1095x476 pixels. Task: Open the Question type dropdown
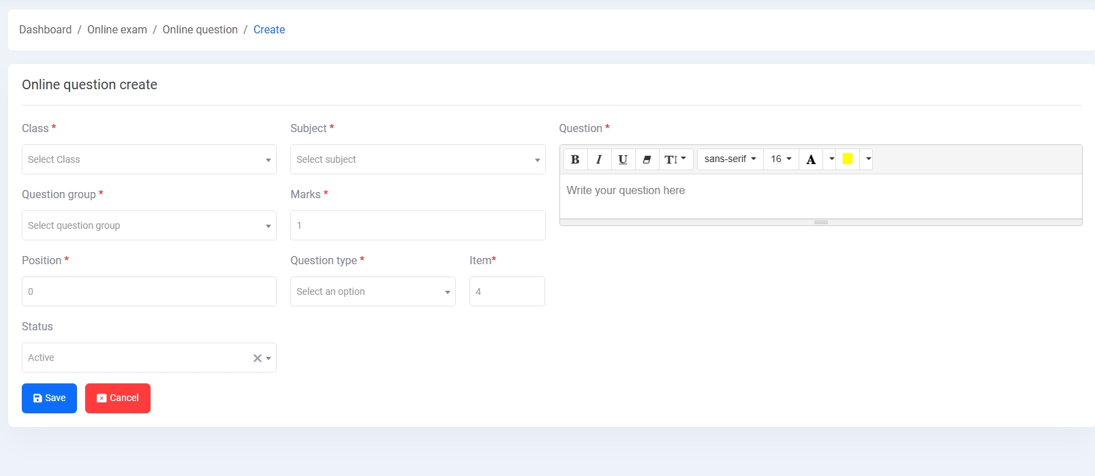pyautogui.click(x=373, y=291)
